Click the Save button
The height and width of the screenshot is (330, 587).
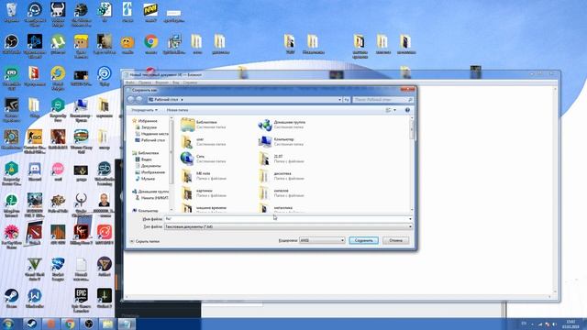tap(363, 240)
